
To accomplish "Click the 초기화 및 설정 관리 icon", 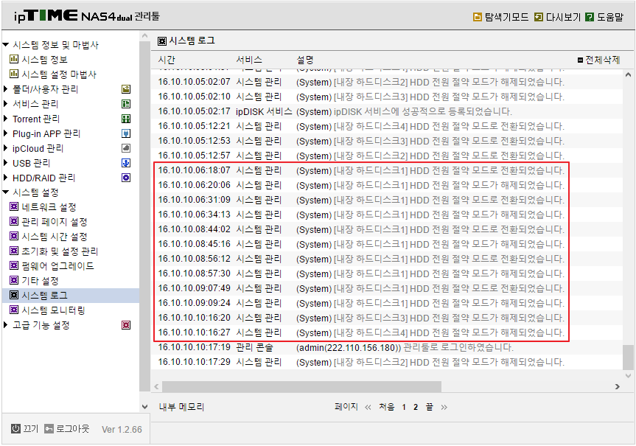I will [x=14, y=251].
